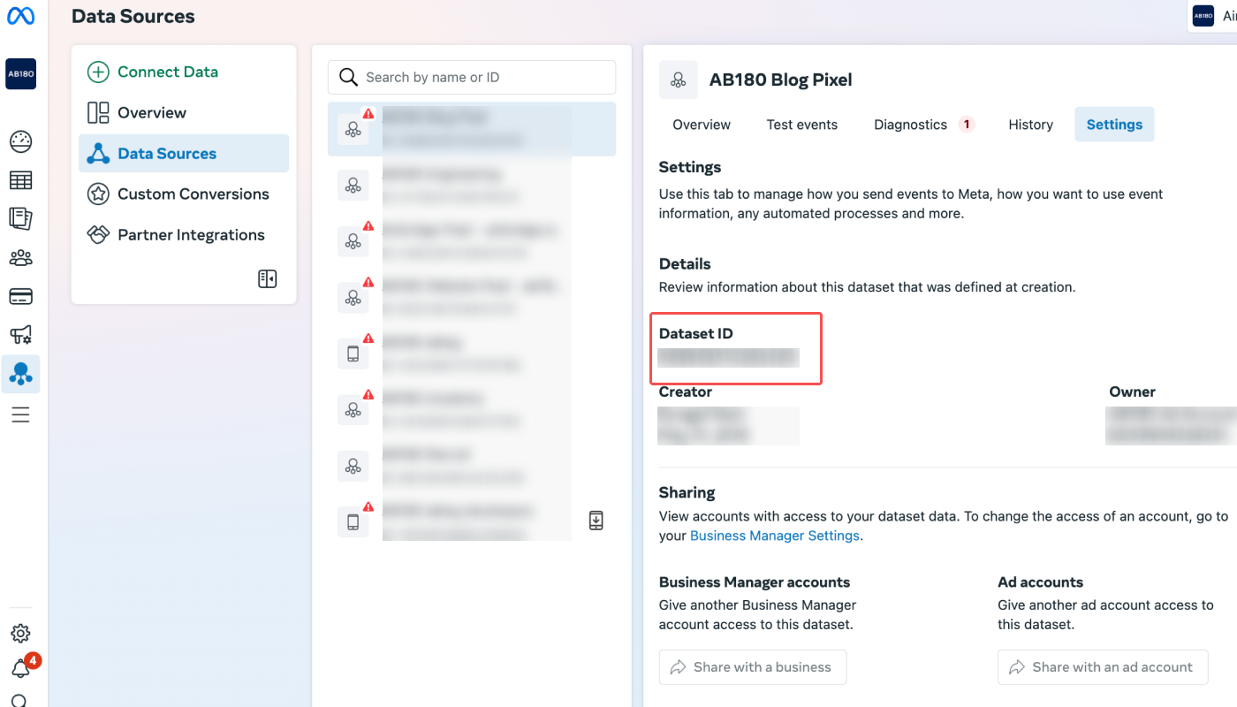Open the Audiences people icon
This screenshot has width=1237, height=707.
20,258
